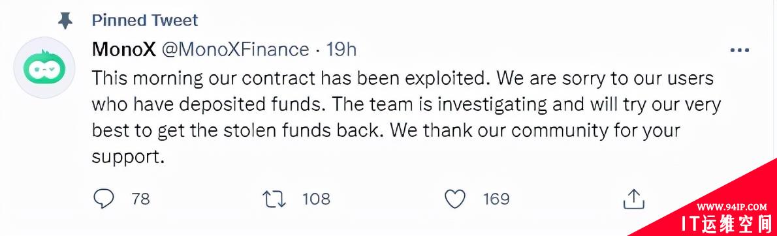The image size is (777, 236).
Task: Like the tweet with the heart icon
Action: 454,199
